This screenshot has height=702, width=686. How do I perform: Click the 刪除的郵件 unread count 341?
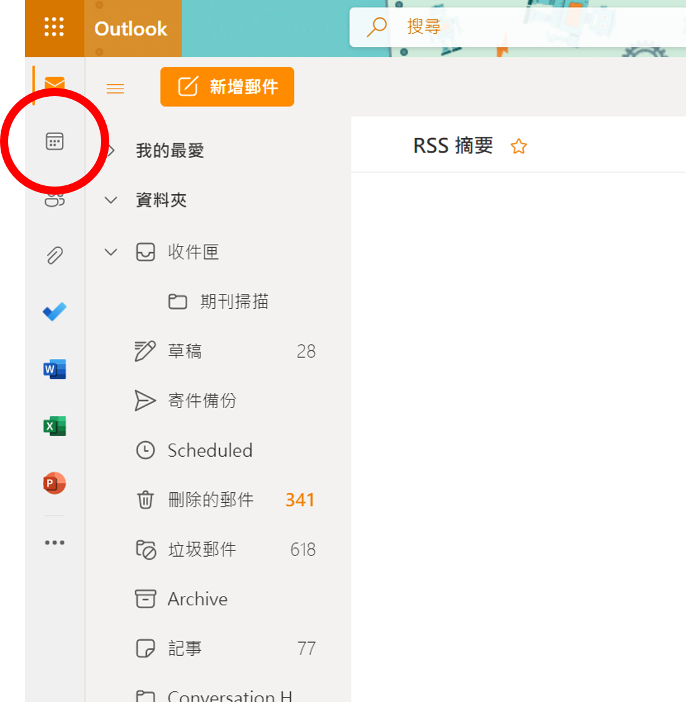point(300,500)
